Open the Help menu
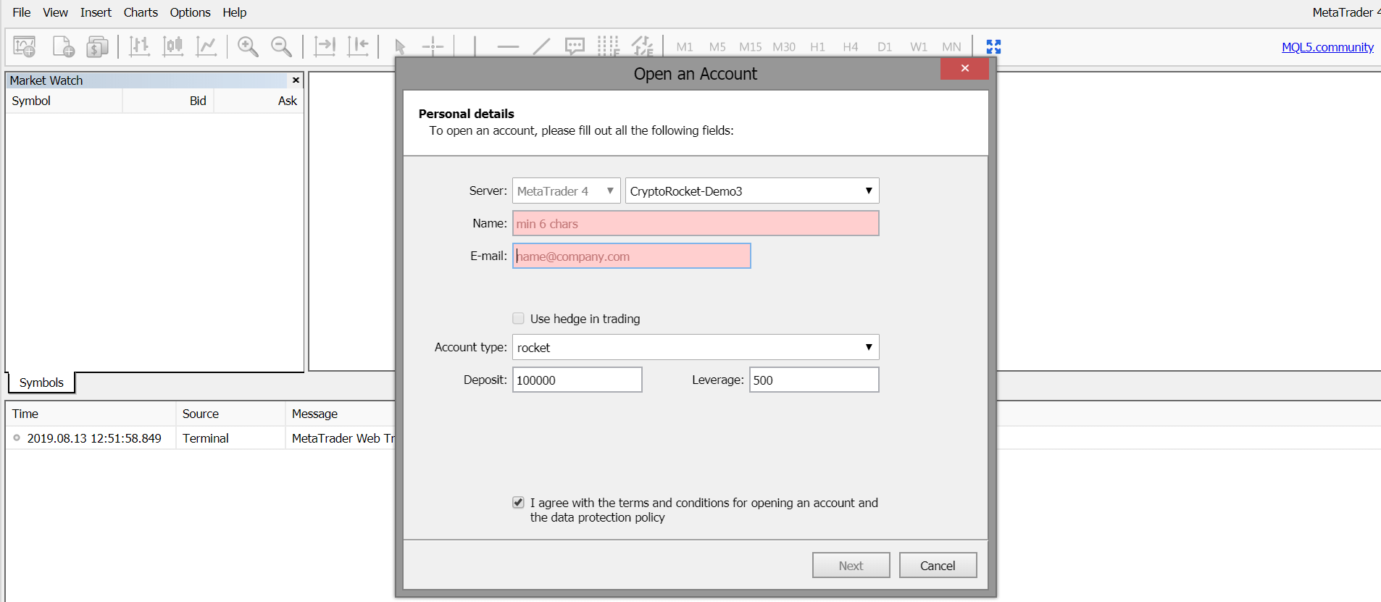 [234, 12]
